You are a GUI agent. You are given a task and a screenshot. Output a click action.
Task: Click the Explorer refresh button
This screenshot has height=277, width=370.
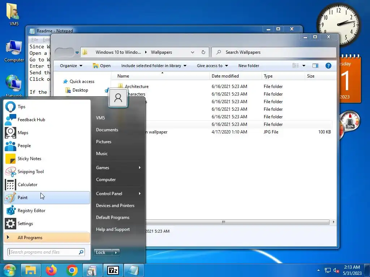tap(203, 52)
